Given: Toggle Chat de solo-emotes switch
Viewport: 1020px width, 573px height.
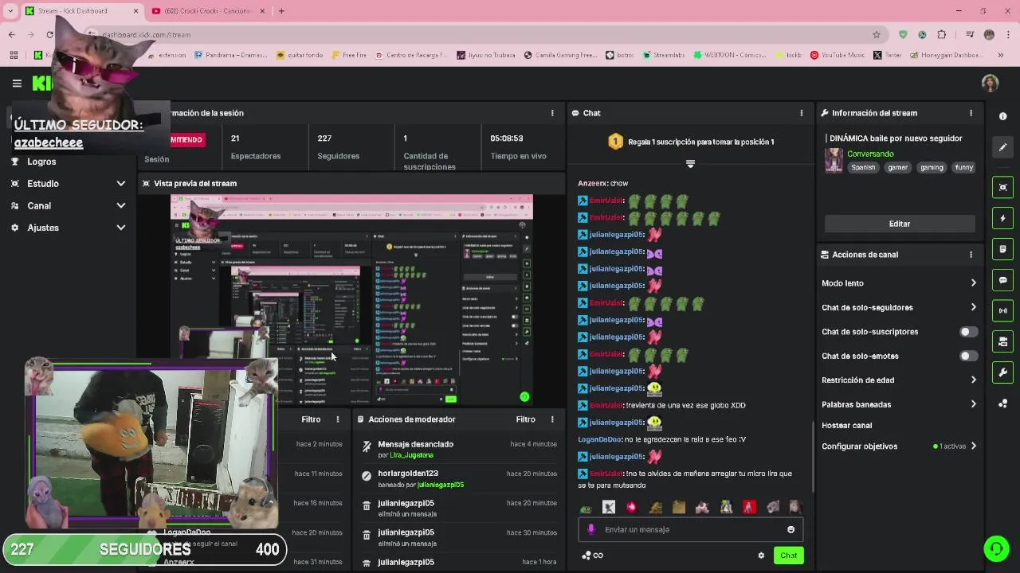Looking at the screenshot, I should (968, 356).
